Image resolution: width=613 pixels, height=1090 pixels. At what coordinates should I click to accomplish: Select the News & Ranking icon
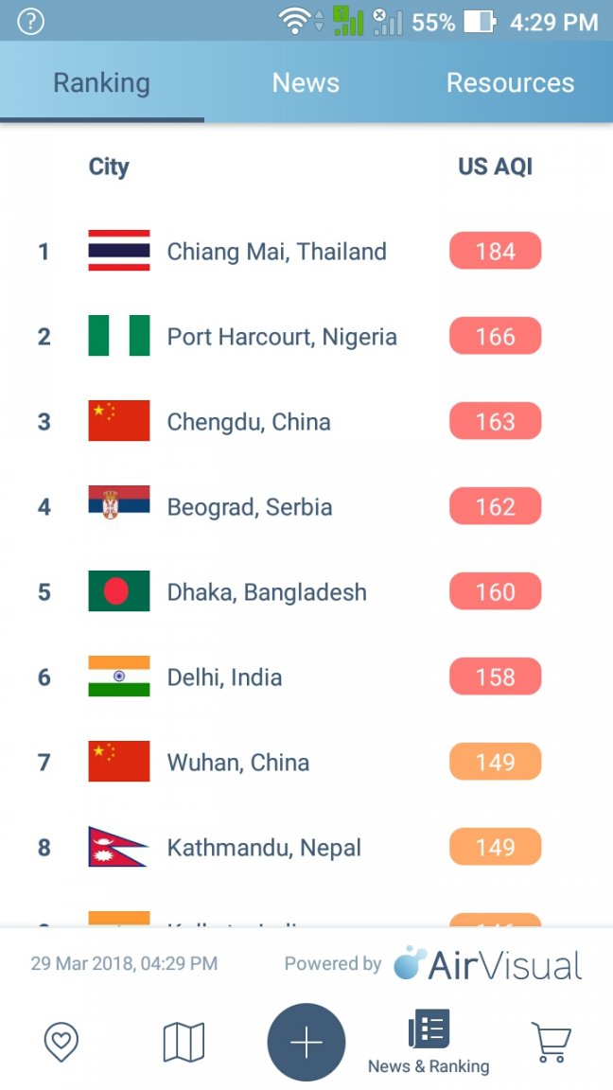429,1042
